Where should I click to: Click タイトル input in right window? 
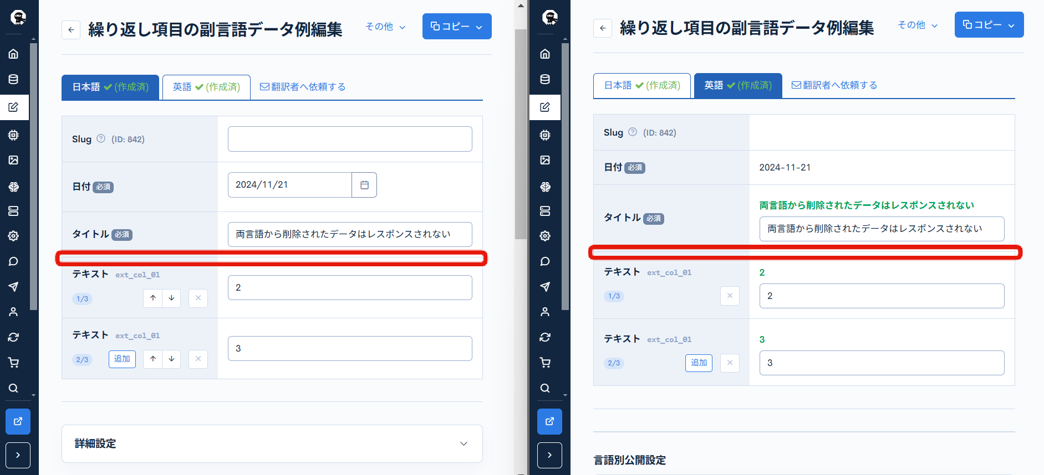click(x=882, y=229)
